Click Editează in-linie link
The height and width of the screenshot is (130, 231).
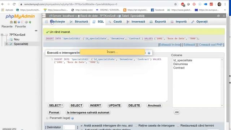click(x=170, y=45)
